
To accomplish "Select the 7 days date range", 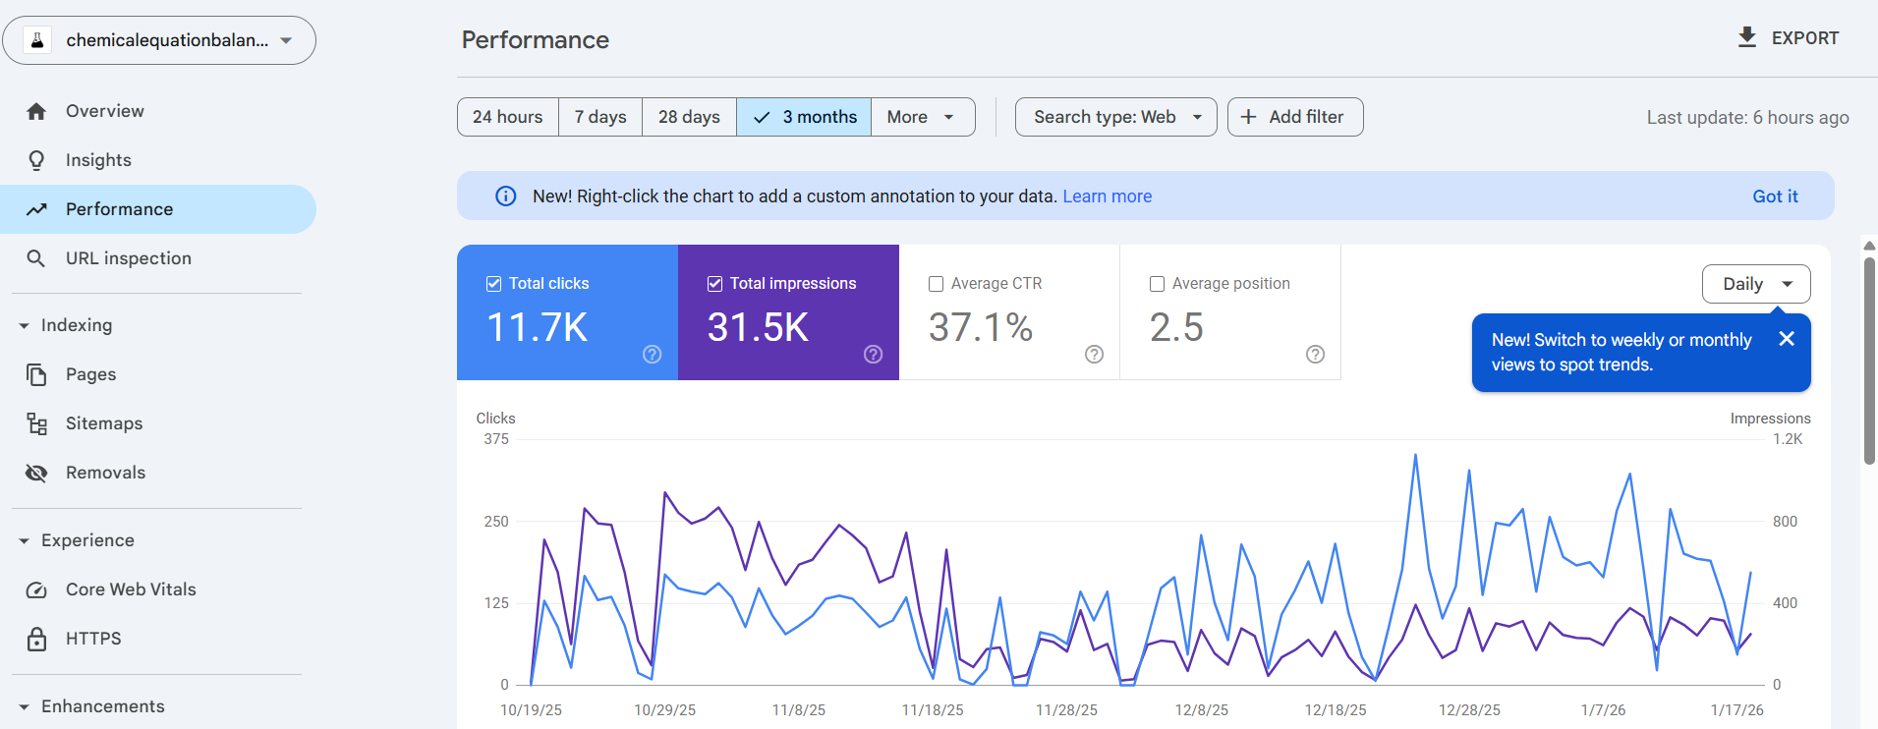I will [599, 117].
